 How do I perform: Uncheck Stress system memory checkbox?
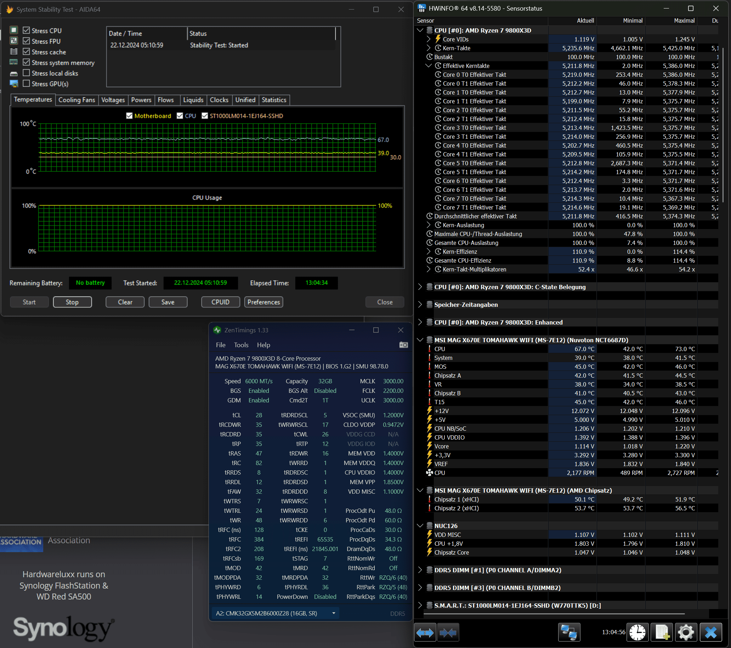point(26,62)
